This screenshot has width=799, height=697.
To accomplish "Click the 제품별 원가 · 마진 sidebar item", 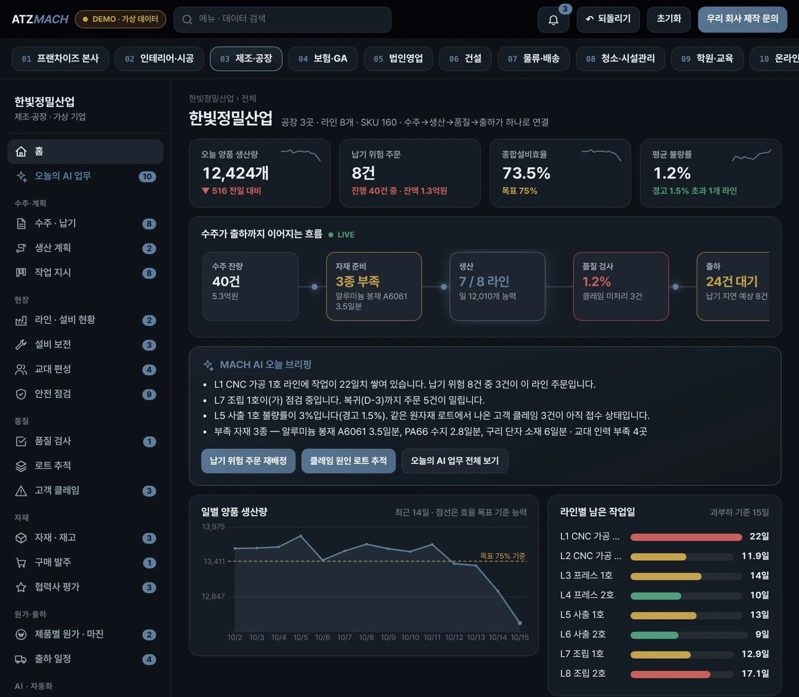I will click(85, 635).
